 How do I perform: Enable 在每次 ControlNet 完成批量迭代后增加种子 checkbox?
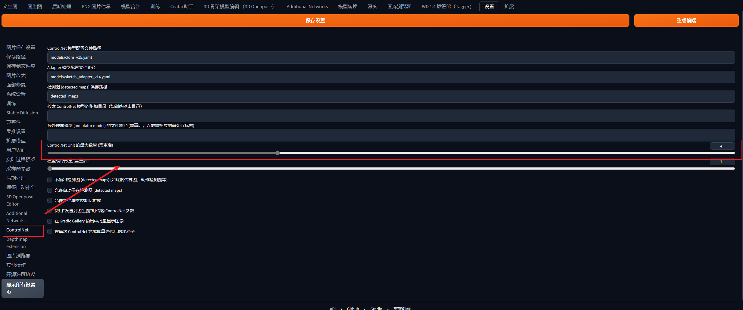(50, 231)
